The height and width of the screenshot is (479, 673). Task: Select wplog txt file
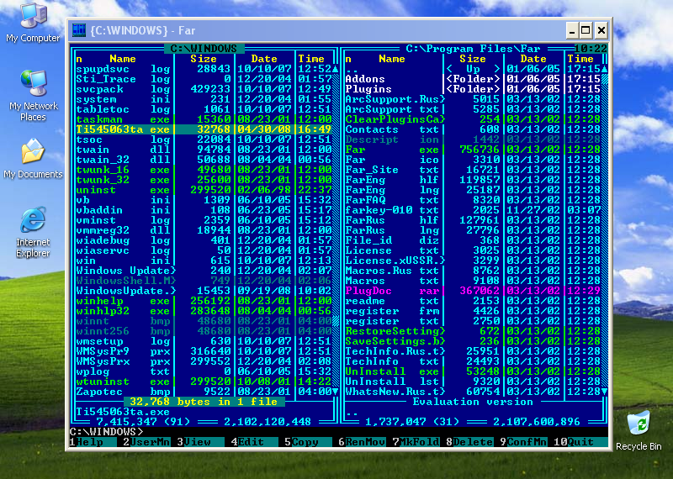204,371
